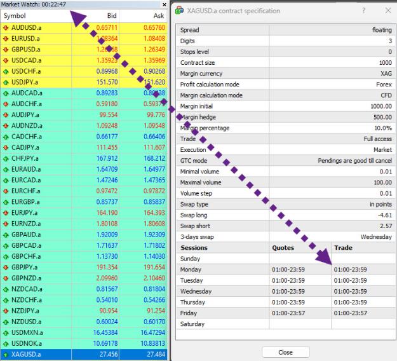This screenshot has height=361, width=397.
Task: Click the arrow icon beside GBPJPY.a
Action: click(x=6, y=268)
